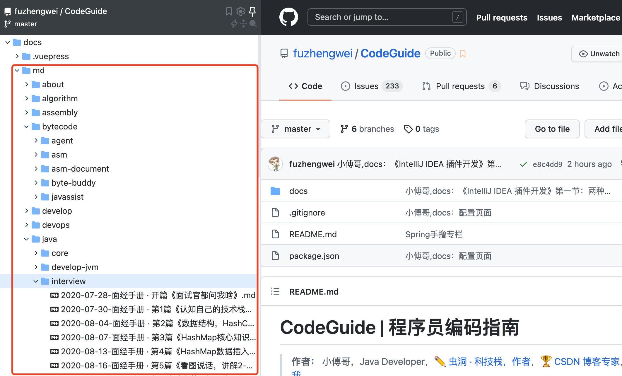Click the branch icon beside master in sidebar
The width and height of the screenshot is (622, 376).
[x=8, y=24]
